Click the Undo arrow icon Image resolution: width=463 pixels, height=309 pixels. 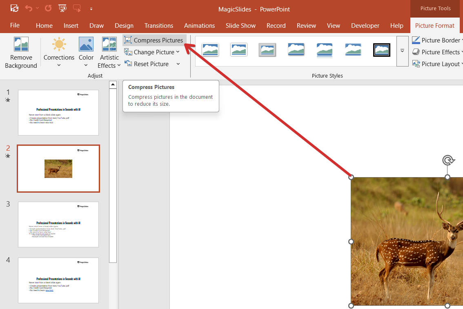[28, 8]
